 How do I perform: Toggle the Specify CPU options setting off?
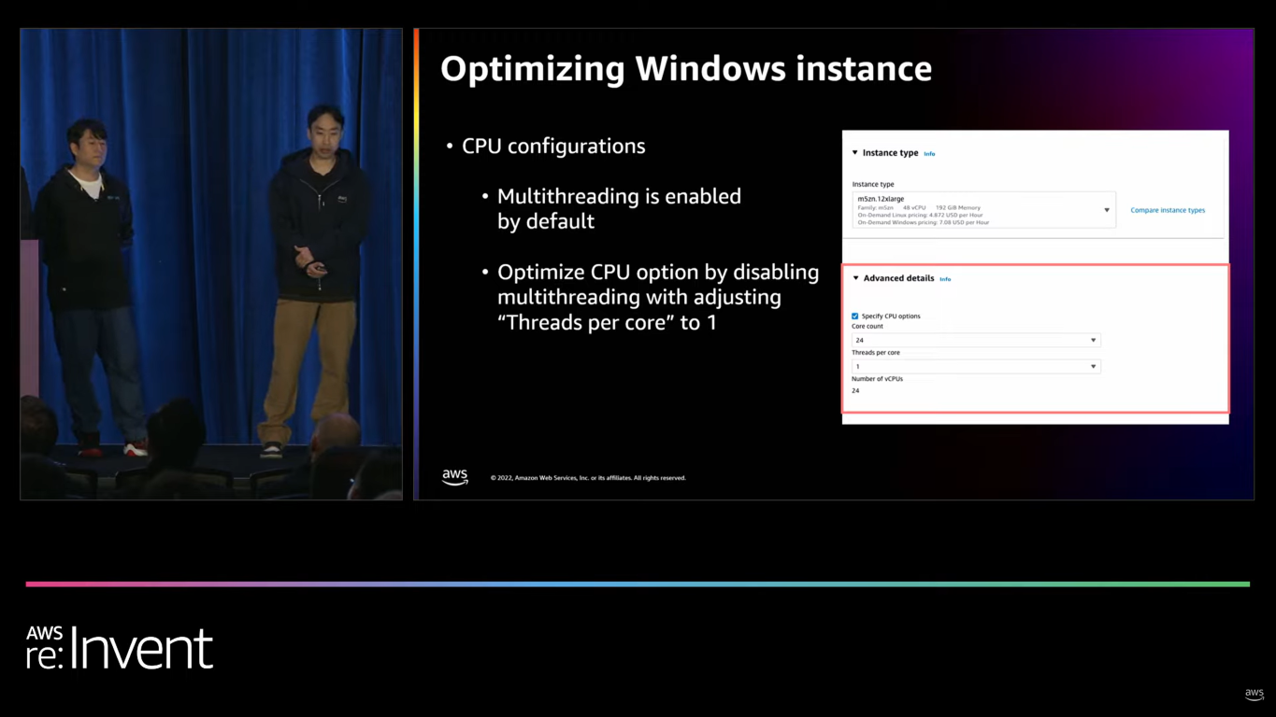pos(854,316)
